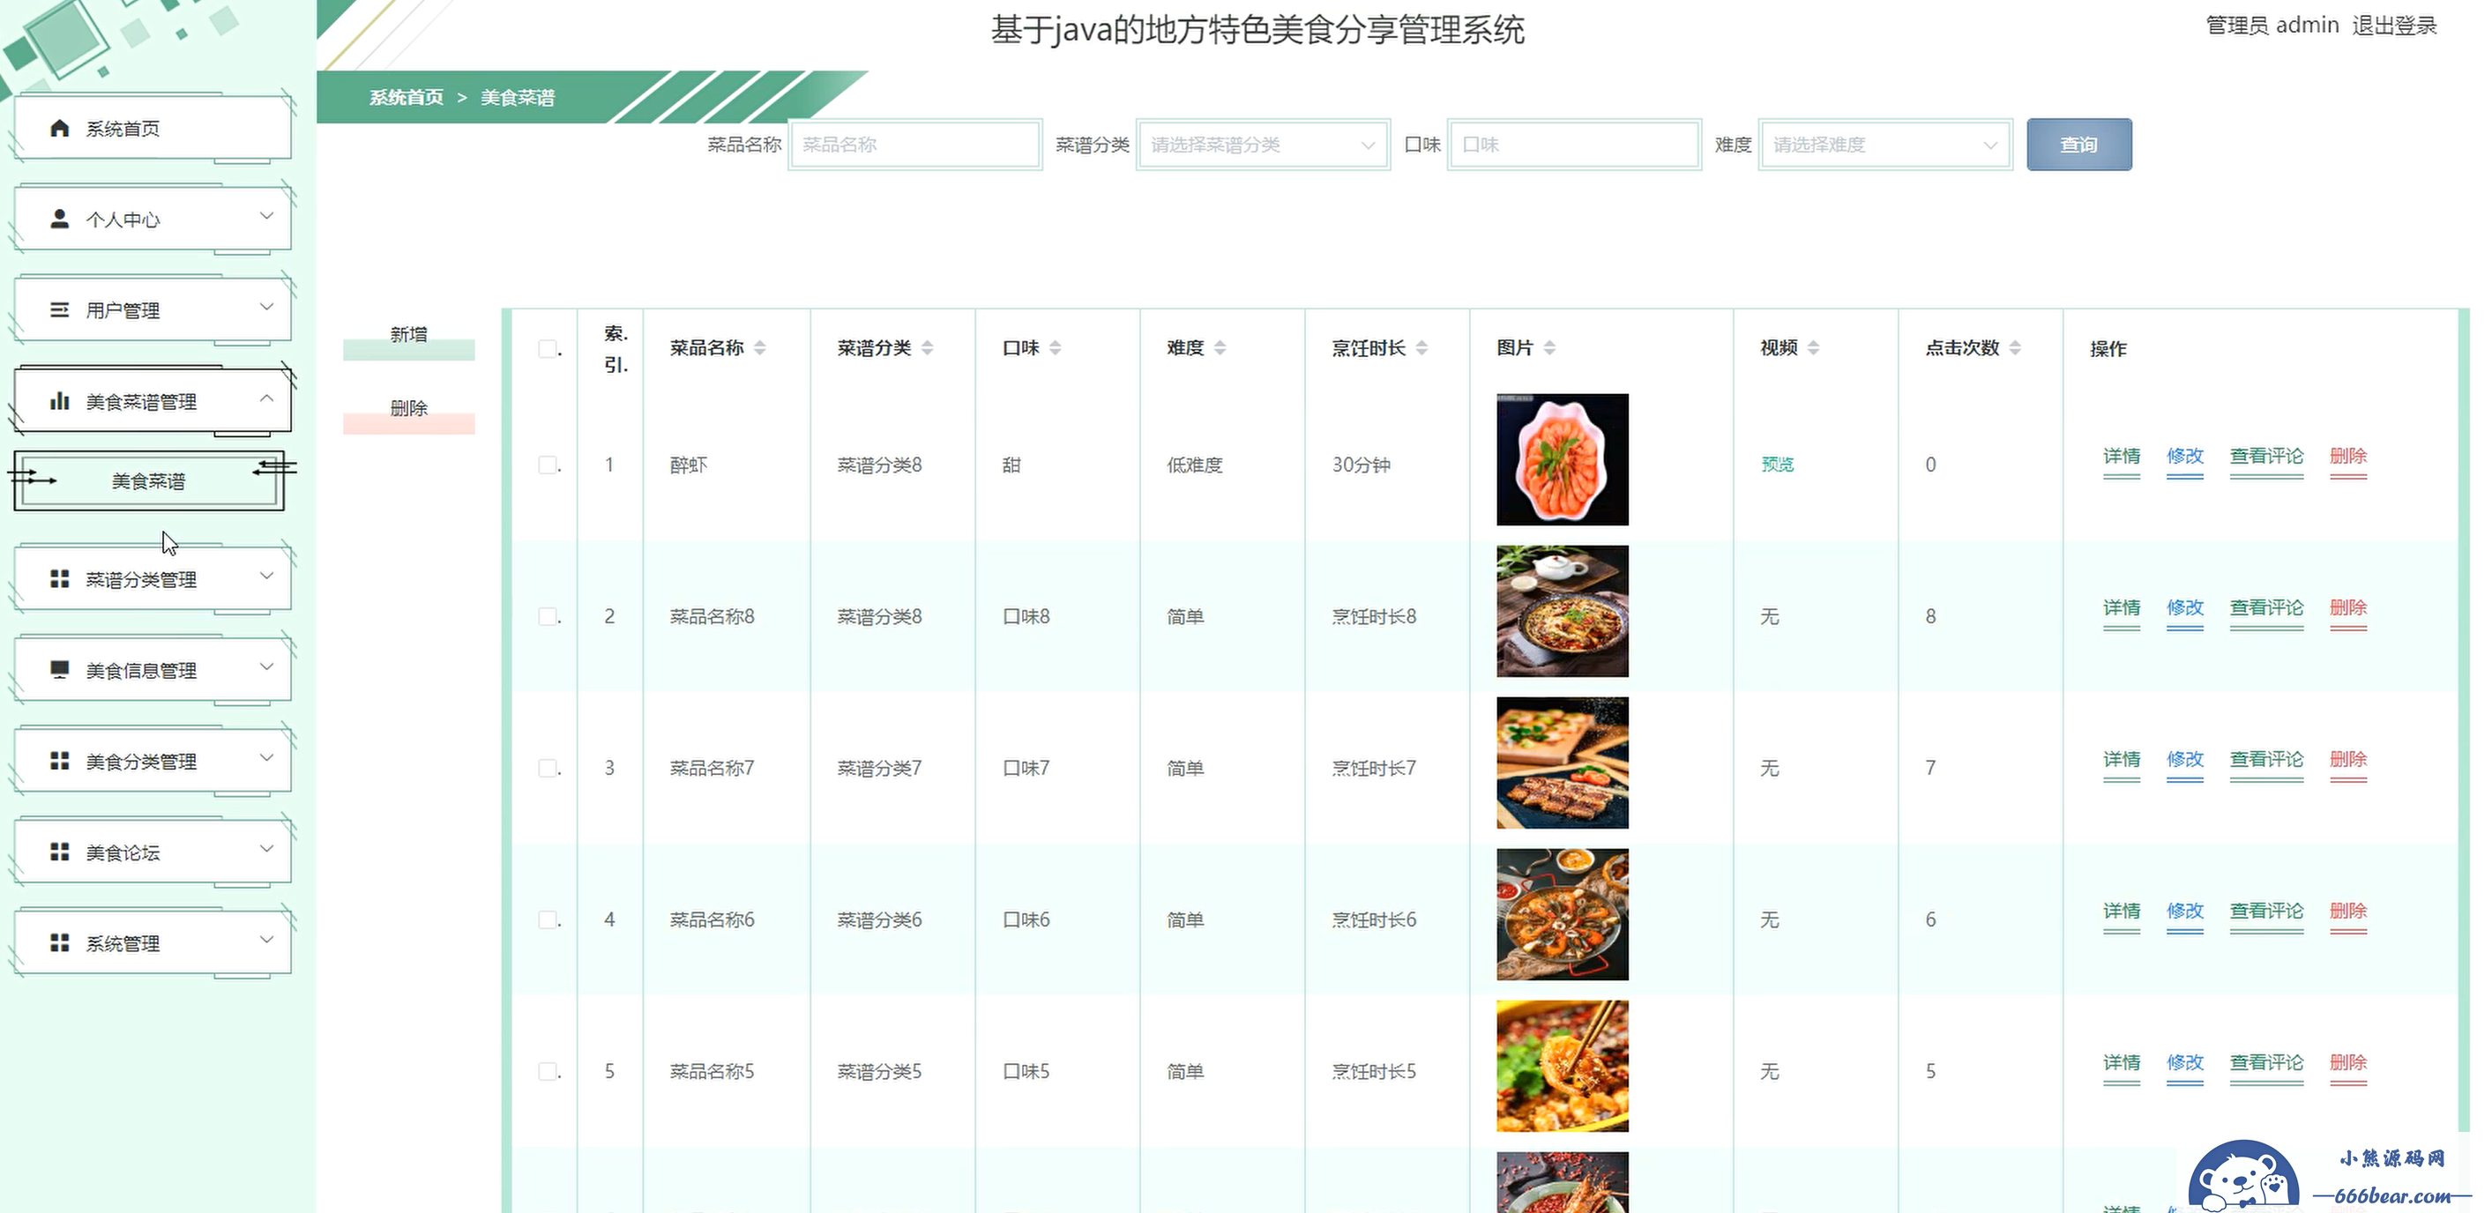The image size is (2492, 1213).
Task: Collapse the 美食菜谱管理 menu chevron
Action: tap(266, 398)
